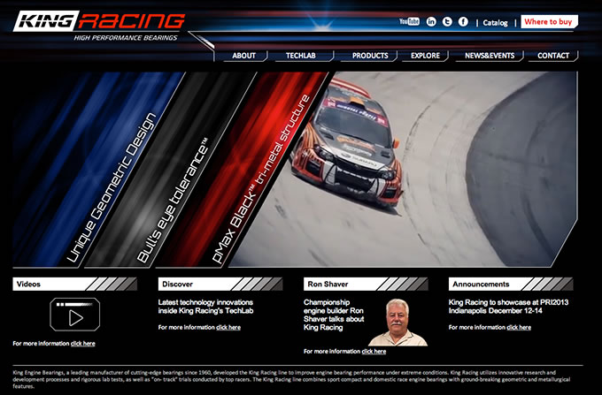602x395 pixels.
Task: Click the Videos section header
Action: tap(75, 285)
